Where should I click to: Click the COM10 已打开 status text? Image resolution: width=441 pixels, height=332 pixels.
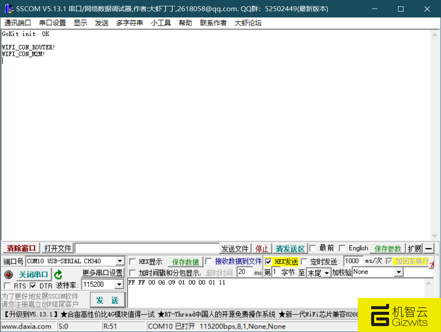pyautogui.click(x=172, y=326)
